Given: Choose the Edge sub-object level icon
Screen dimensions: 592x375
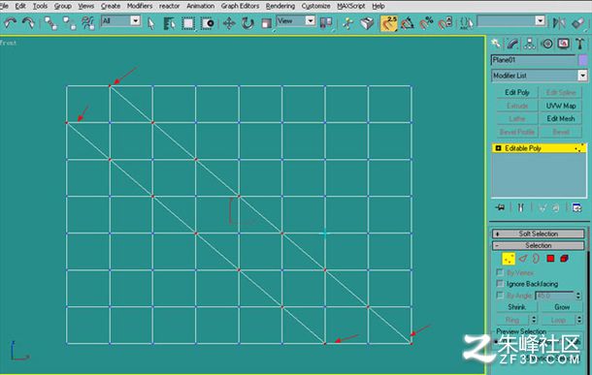Looking at the screenshot, I should [x=522, y=259].
